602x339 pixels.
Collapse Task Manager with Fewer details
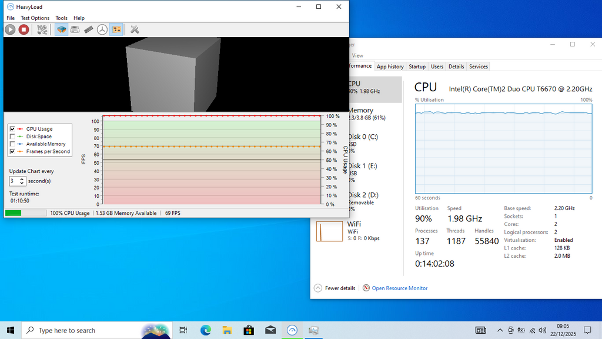[335, 288]
